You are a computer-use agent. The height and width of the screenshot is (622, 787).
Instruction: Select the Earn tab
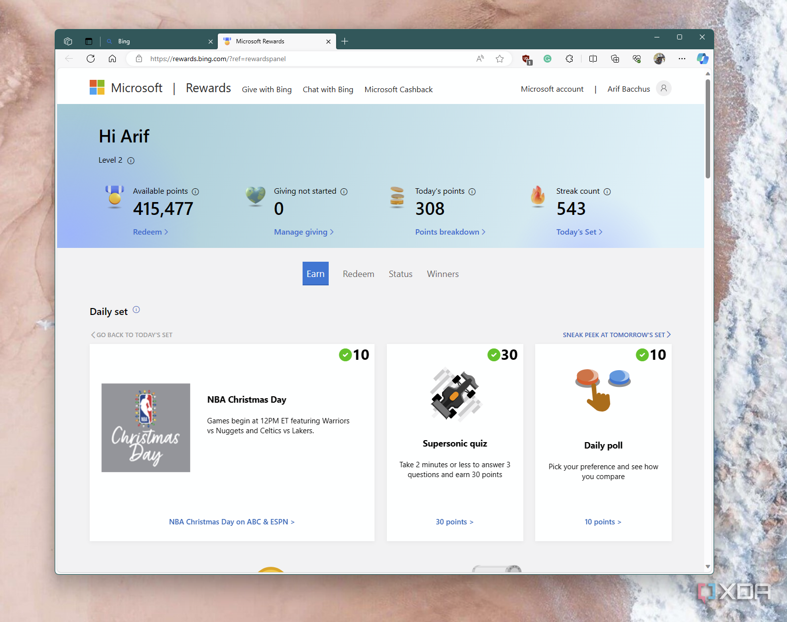click(x=315, y=274)
